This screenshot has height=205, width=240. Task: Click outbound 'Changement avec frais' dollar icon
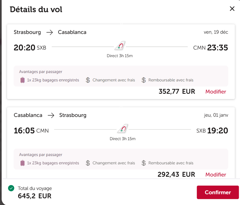[x=88, y=80]
